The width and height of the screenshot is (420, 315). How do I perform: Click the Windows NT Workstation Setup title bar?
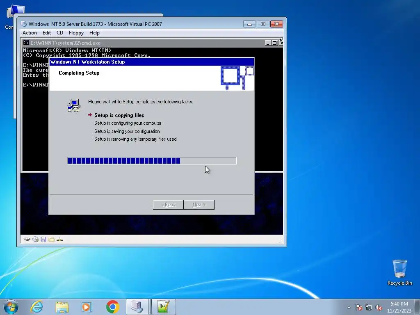152,62
